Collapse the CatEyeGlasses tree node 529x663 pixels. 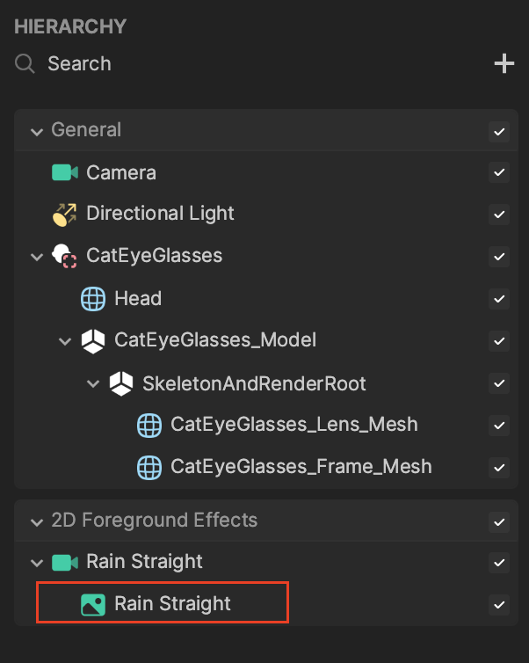37,257
